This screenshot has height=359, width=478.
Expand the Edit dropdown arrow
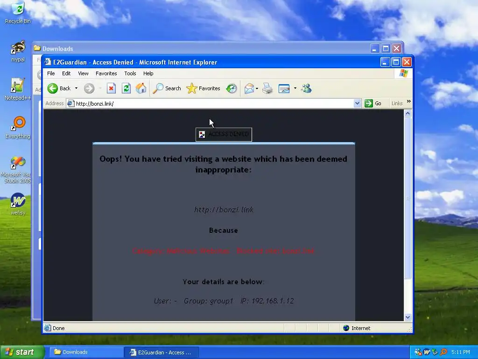coord(295,88)
